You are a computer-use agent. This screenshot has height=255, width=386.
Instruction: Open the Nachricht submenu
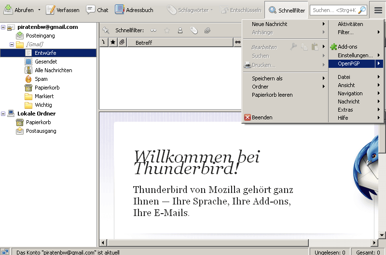[x=356, y=102]
